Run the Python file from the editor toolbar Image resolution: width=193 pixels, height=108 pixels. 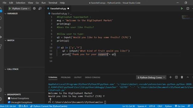point(182,8)
